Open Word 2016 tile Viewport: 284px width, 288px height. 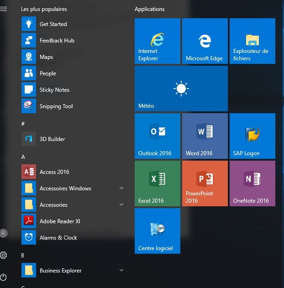click(205, 136)
